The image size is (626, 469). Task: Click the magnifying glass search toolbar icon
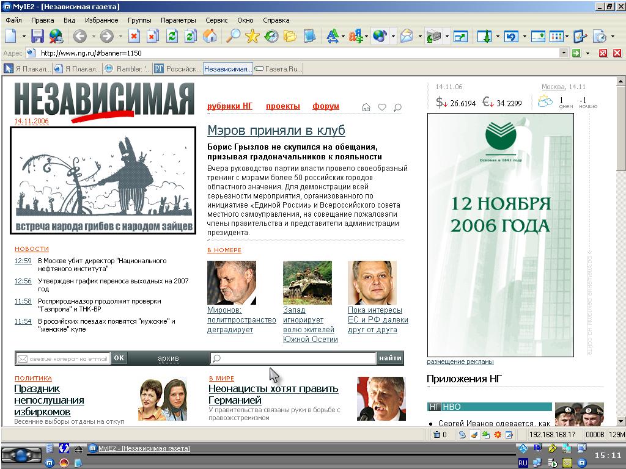pyautogui.click(x=233, y=36)
